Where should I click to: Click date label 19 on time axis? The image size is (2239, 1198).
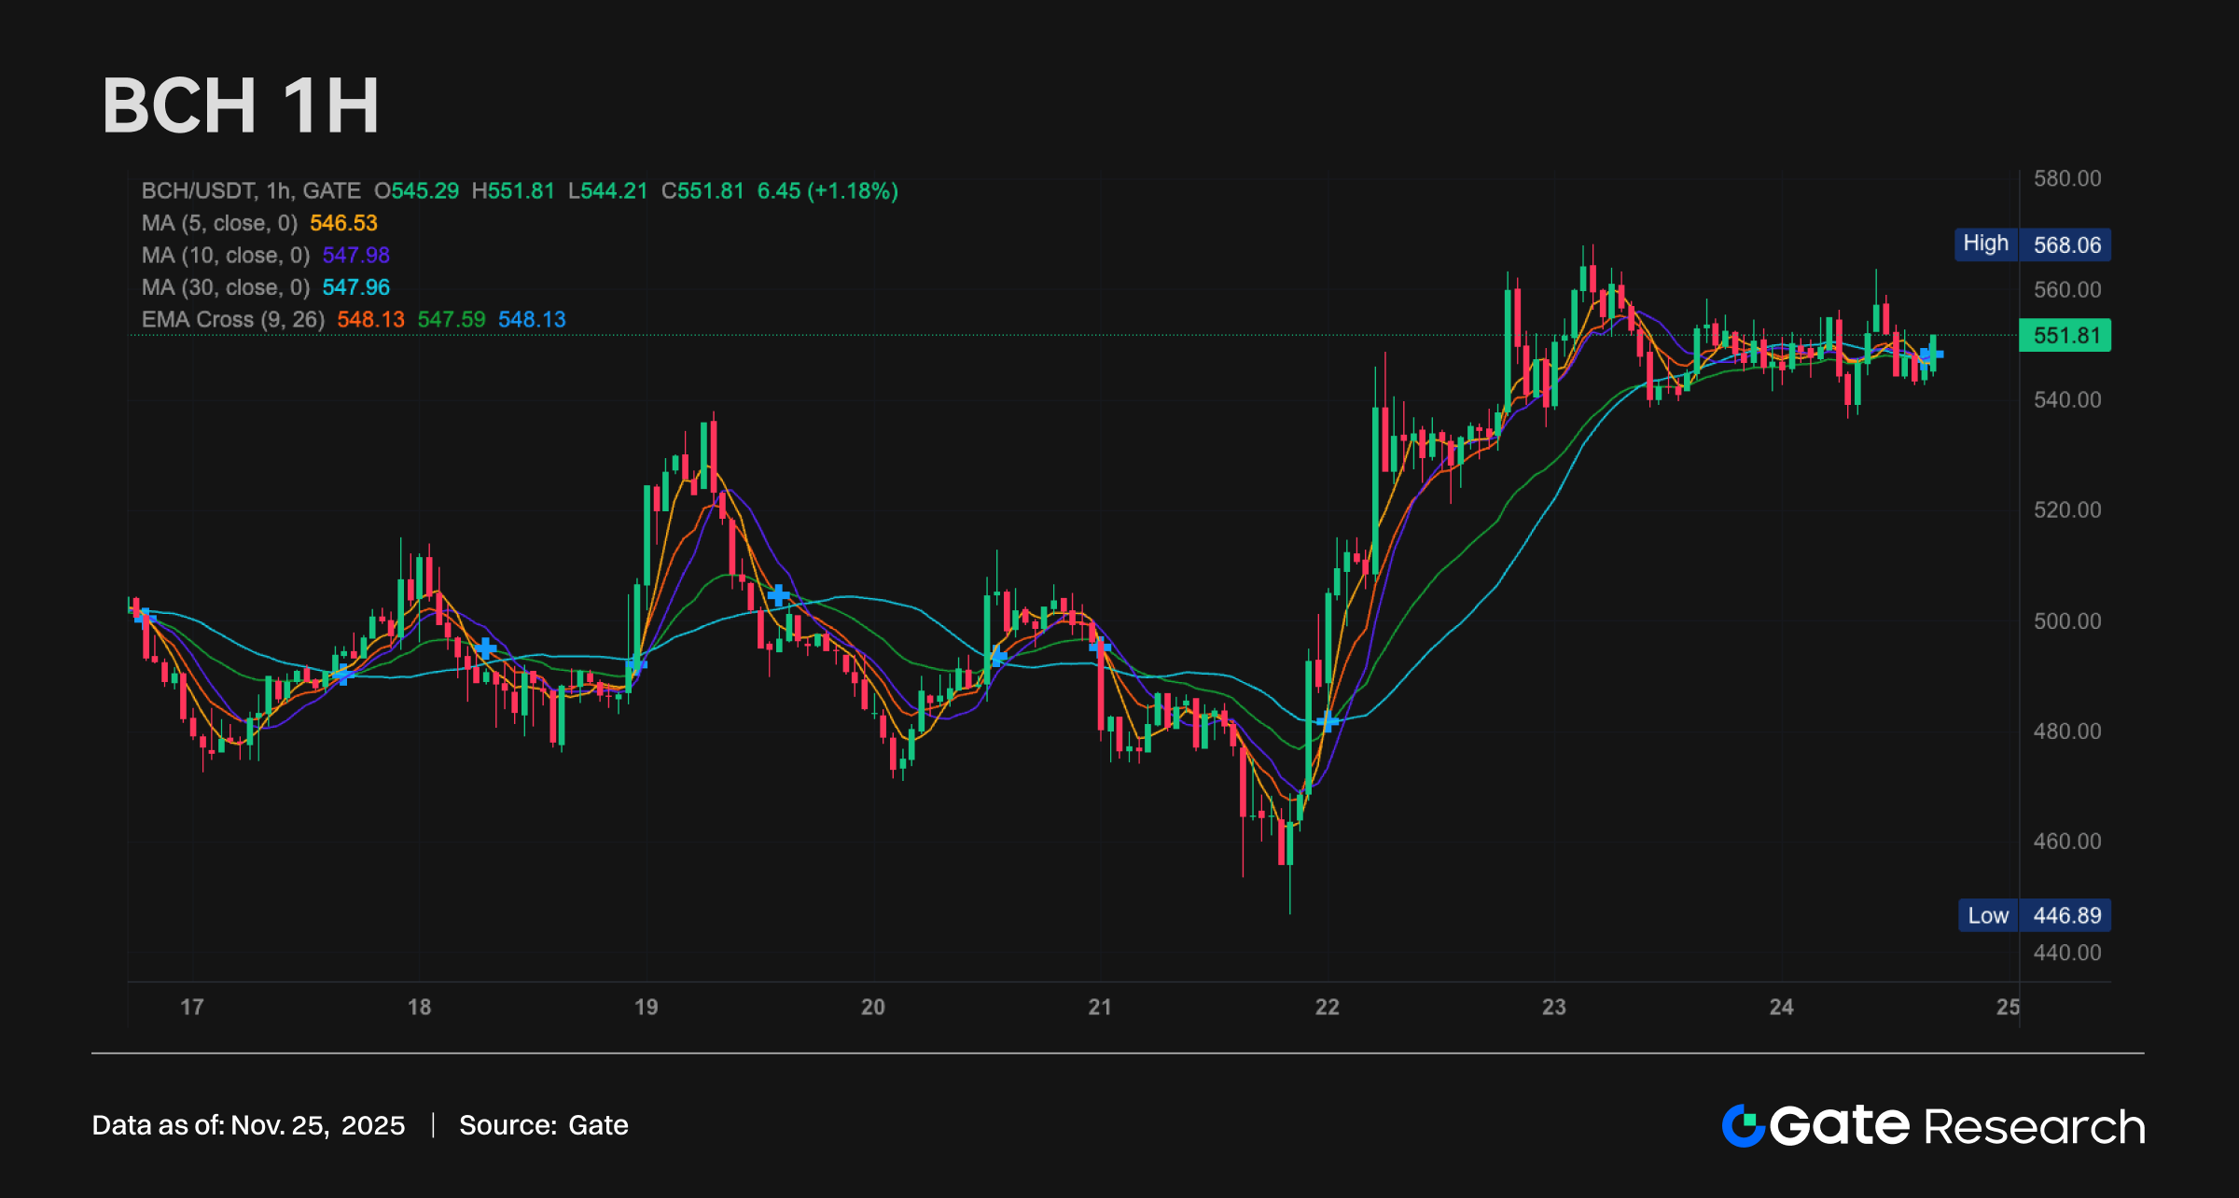tap(646, 1007)
